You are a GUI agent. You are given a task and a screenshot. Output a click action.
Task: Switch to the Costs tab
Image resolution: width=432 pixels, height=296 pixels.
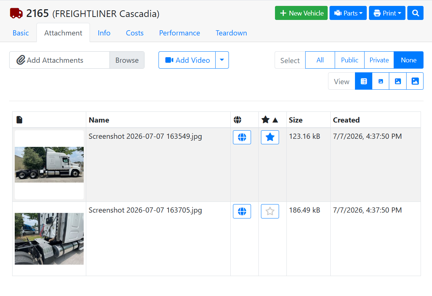click(135, 33)
